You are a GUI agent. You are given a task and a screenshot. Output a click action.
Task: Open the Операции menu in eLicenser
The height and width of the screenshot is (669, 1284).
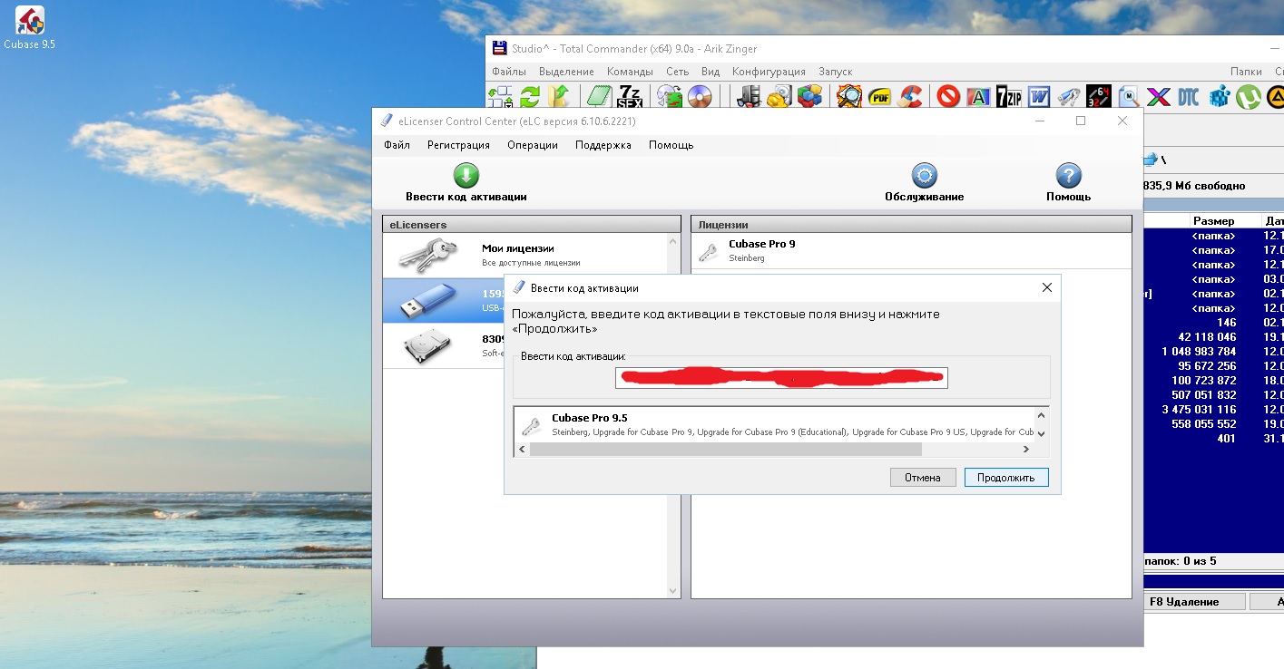(x=533, y=145)
